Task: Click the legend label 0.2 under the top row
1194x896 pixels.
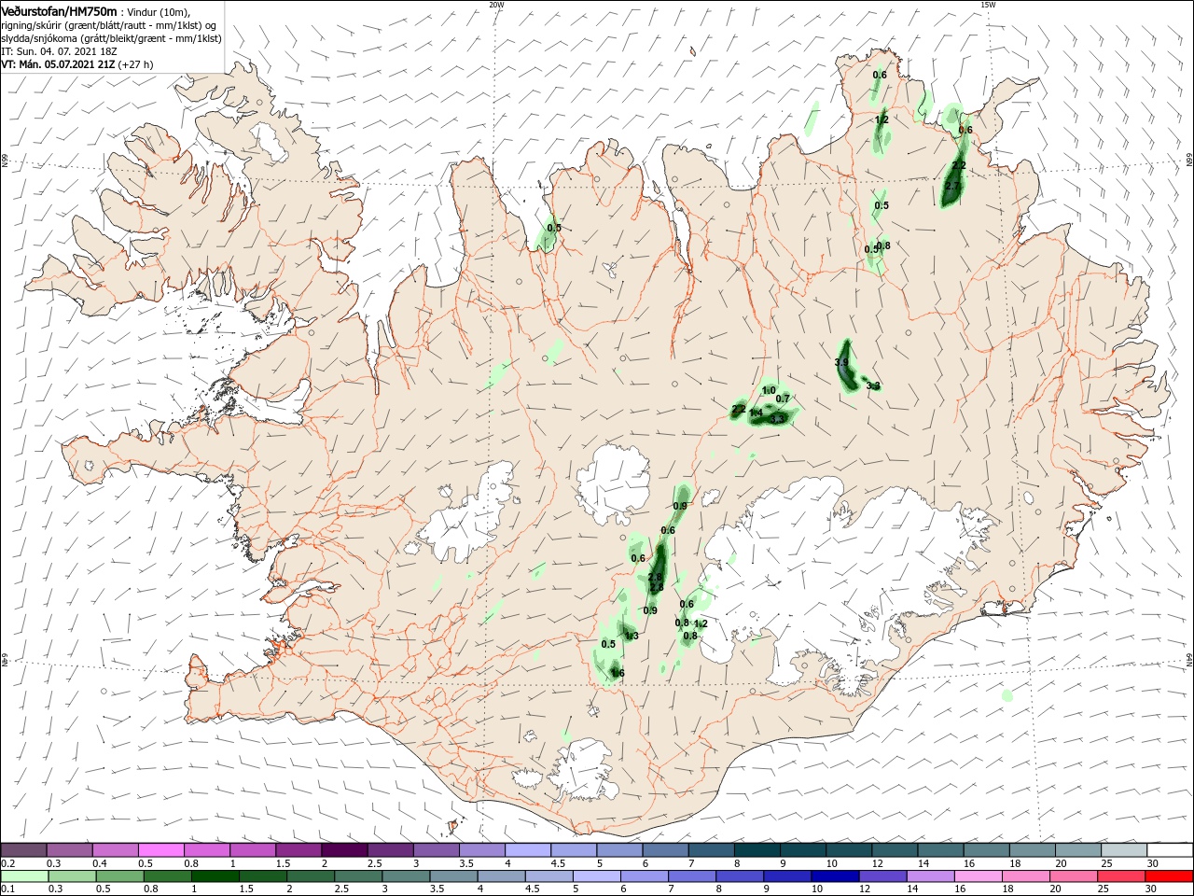Action: pyautogui.click(x=7, y=863)
